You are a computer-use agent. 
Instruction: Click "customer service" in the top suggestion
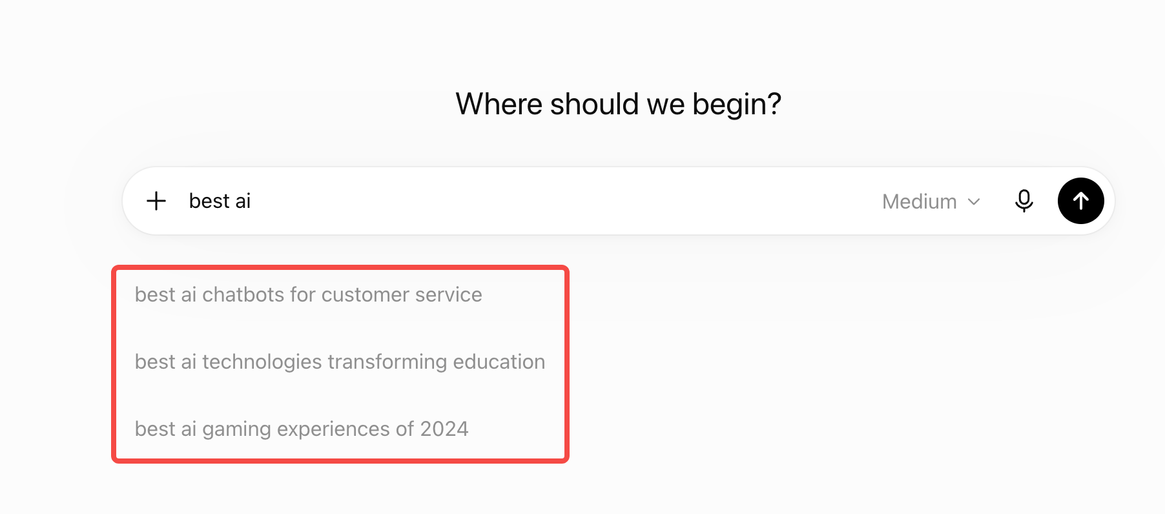coord(402,294)
